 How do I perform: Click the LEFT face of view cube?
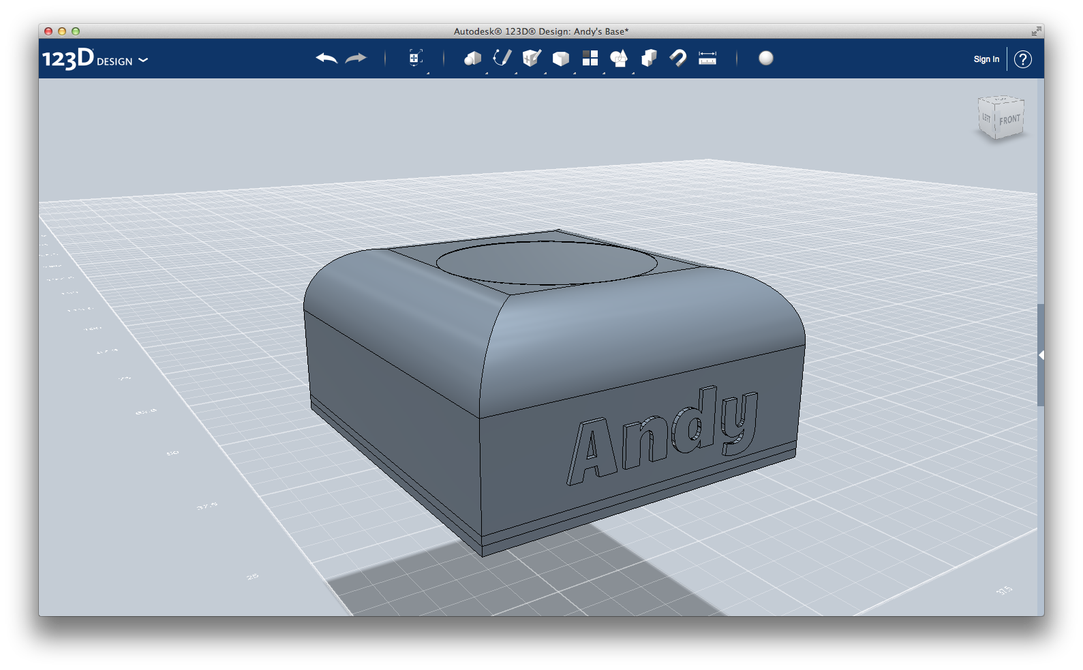[x=986, y=118]
